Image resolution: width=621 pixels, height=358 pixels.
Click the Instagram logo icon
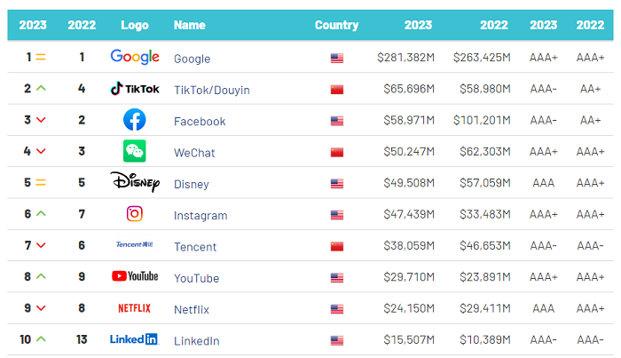click(134, 214)
